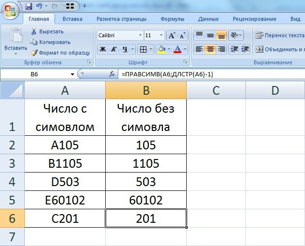Open undo history dropdown arrow
This screenshot has height=246, width=305.
(x=46, y=6)
